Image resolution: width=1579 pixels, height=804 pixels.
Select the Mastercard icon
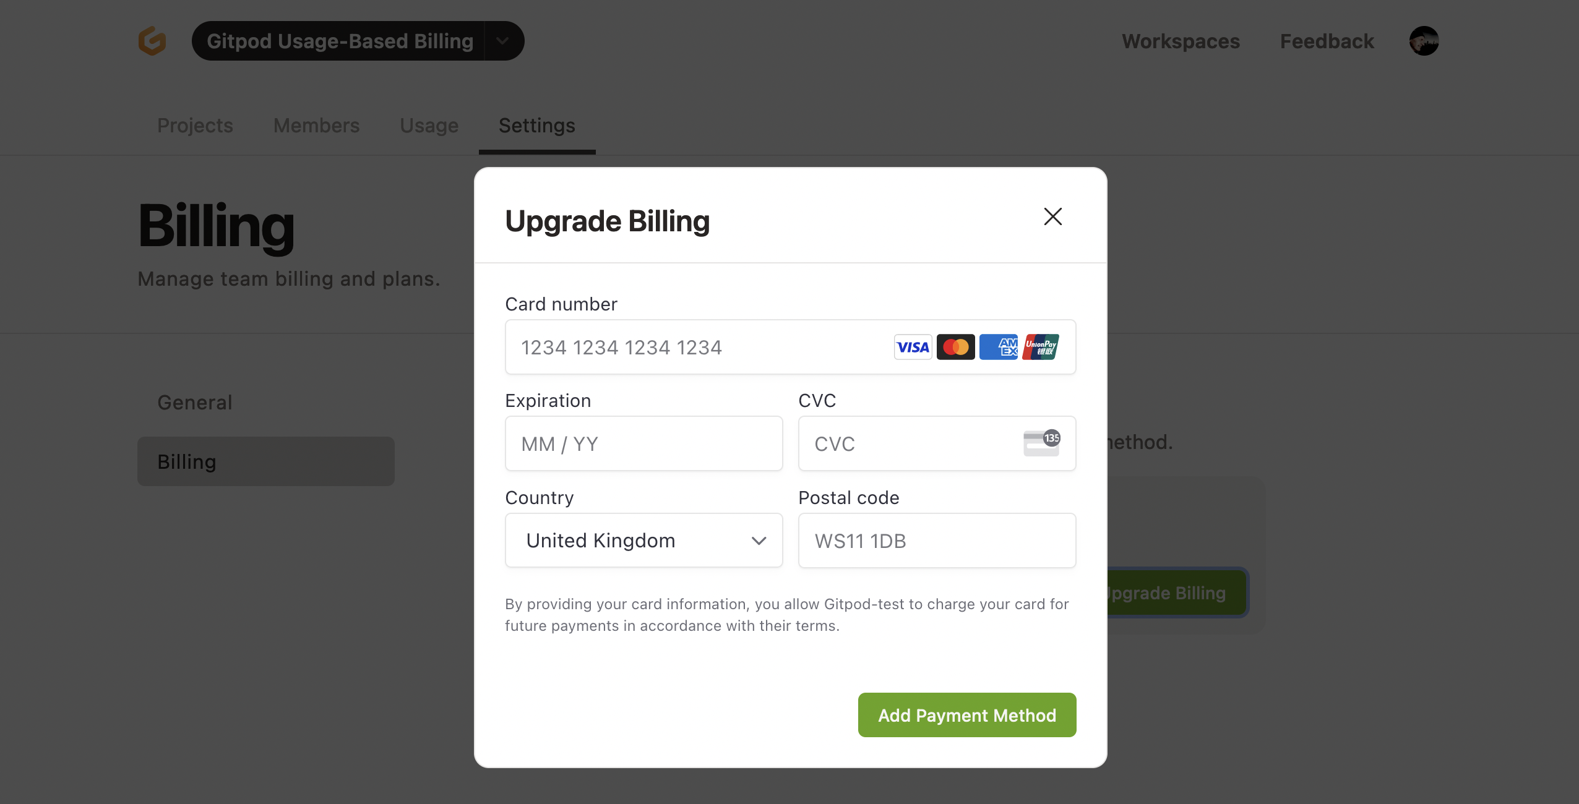point(955,347)
